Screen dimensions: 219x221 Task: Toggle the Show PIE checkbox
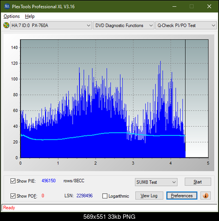(13, 181)
